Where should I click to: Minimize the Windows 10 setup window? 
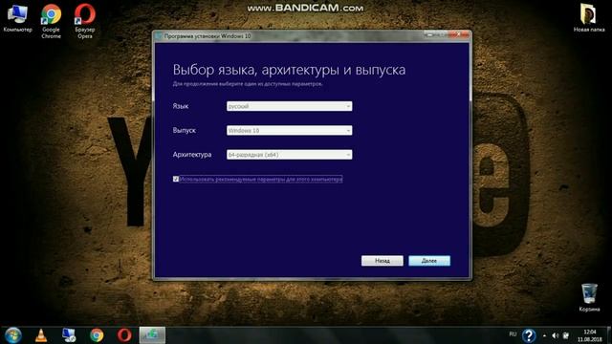coord(429,35)
